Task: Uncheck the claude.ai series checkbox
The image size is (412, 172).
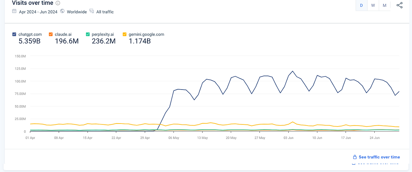Action: point(51,34)
